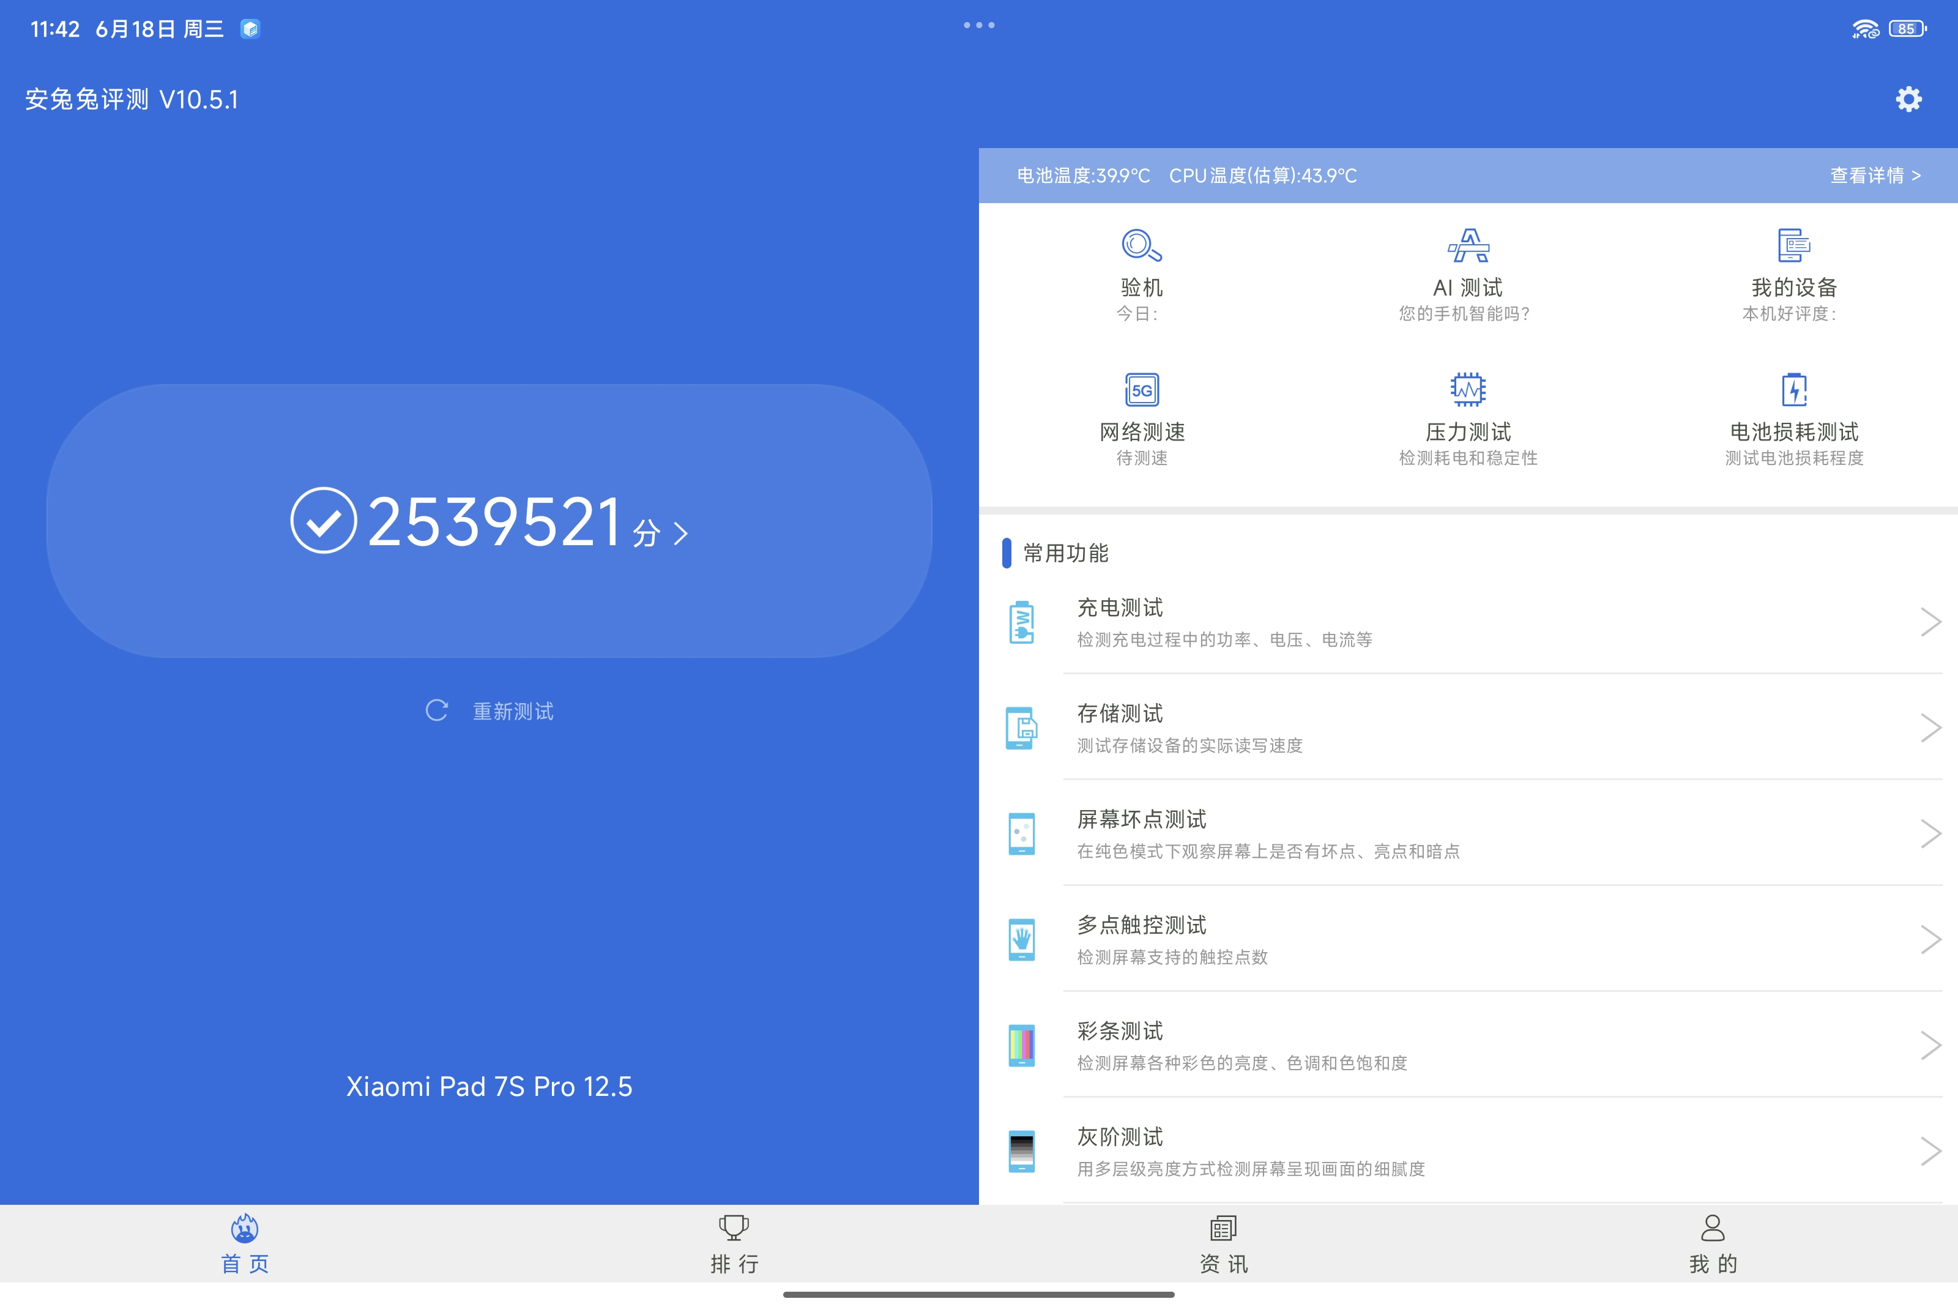Click the Xiaomi Pad 7S Pro 12.5 label

pos(489,1086)
